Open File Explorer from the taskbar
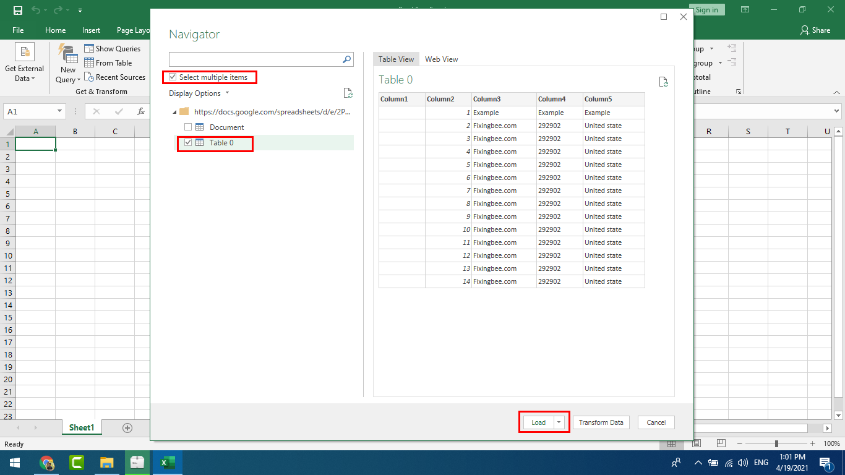845x475 pixels. 107,463
